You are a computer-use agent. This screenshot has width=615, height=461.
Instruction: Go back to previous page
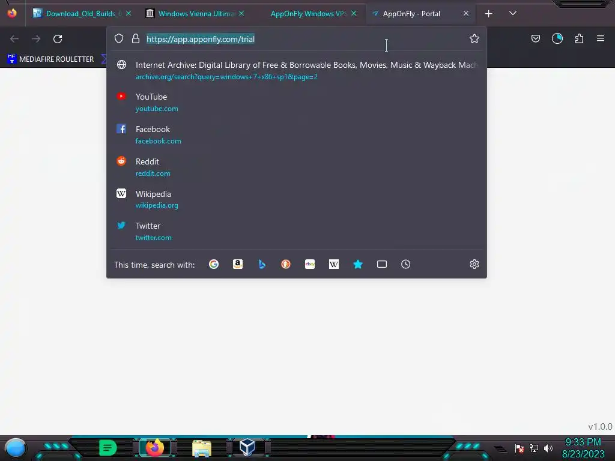[x=14, y=39]
